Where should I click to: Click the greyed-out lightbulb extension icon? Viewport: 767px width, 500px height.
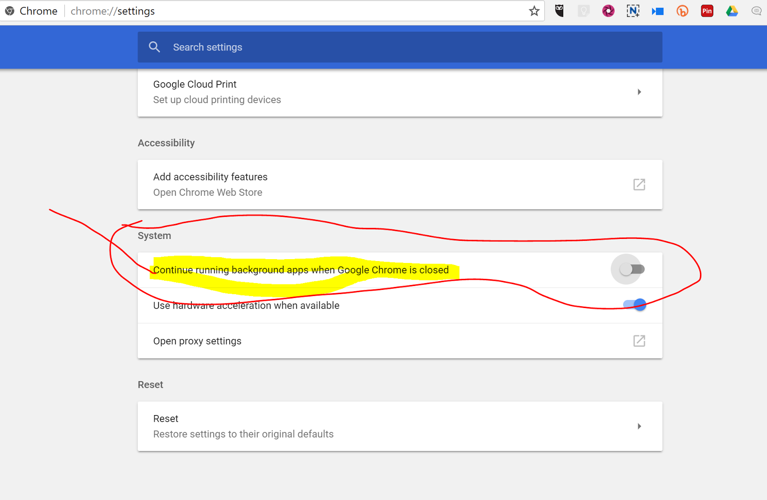pyautogui.click(x=583, y=11)
